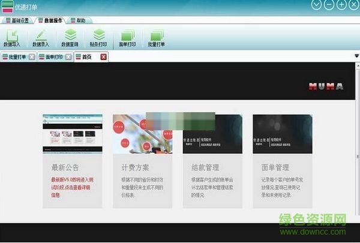The image size is (360, 243).
Task: Click the 结款管理 heading
Action: point(205,167)
